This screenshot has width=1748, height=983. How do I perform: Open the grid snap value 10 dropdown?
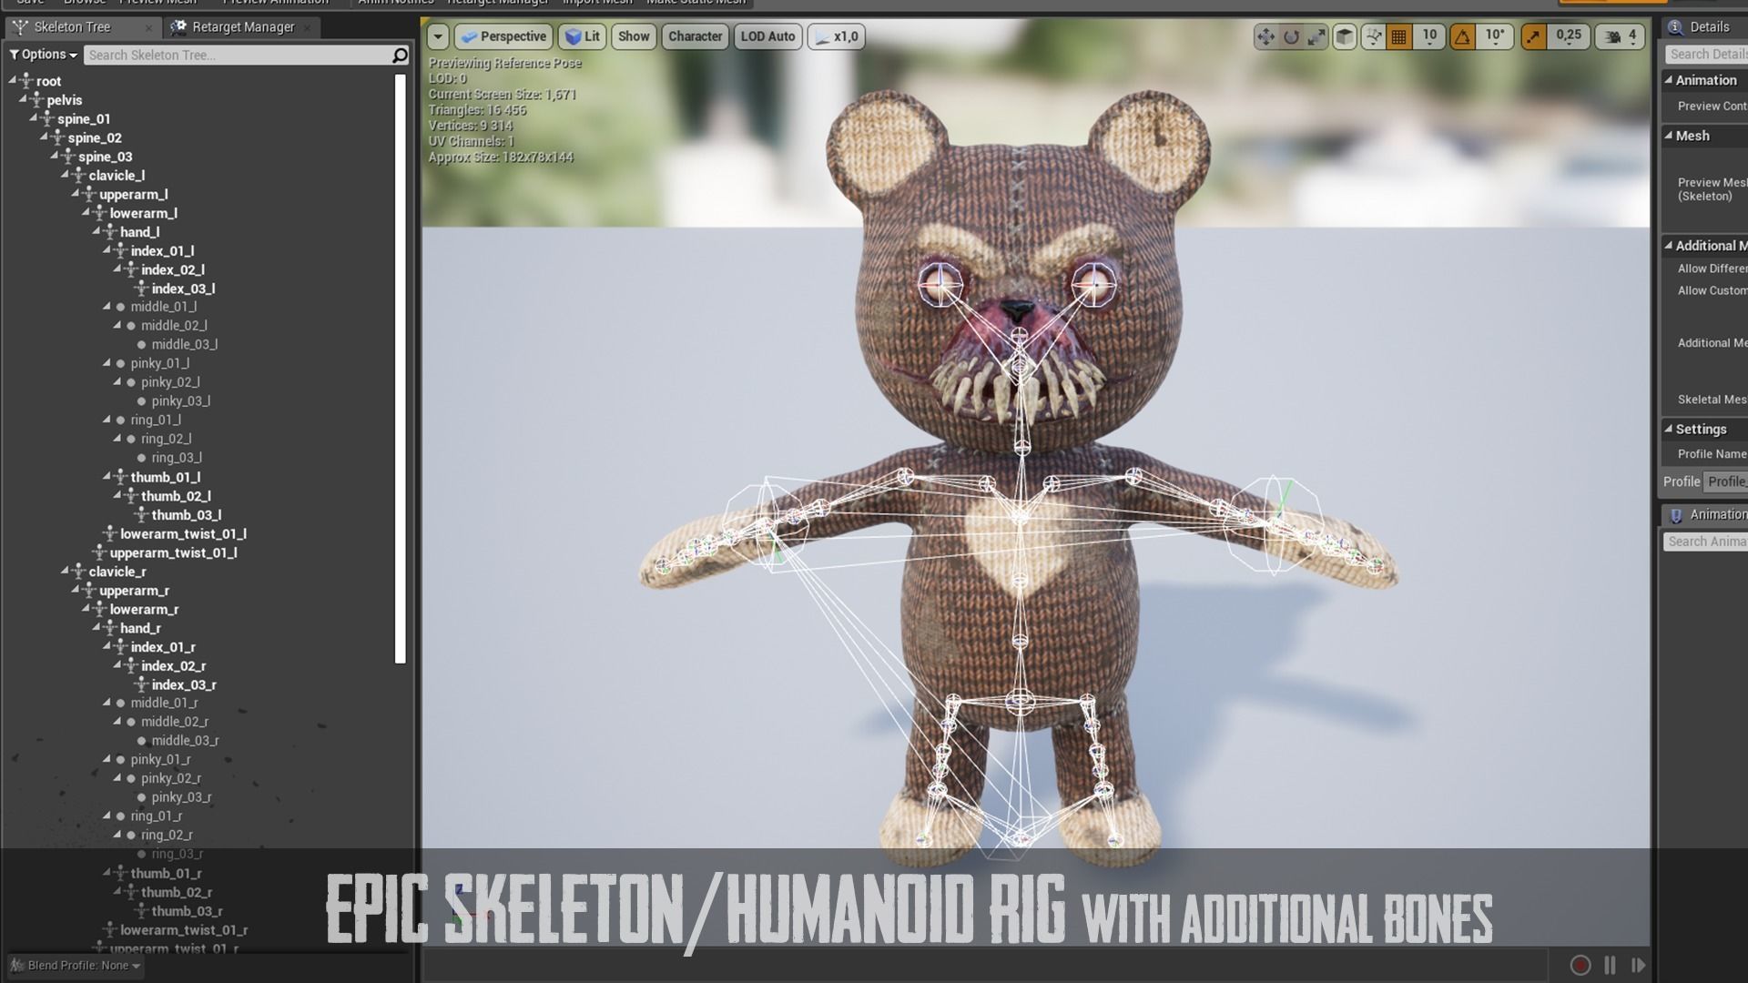click(1429, 36)
